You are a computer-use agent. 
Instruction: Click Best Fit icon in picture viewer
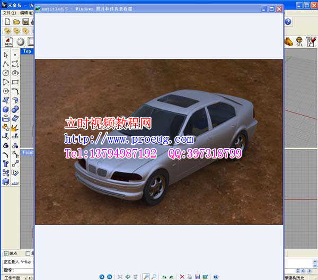[120, 276]
